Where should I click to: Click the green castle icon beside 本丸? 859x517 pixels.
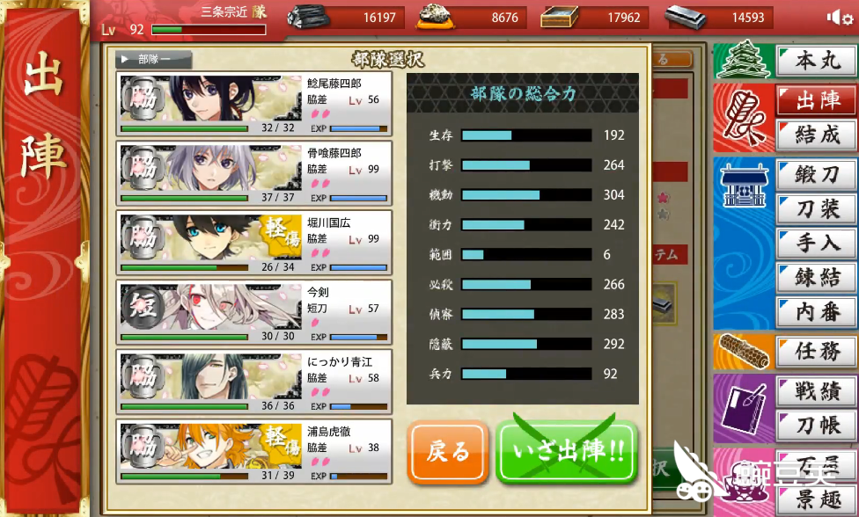click(x=744, y=60)
